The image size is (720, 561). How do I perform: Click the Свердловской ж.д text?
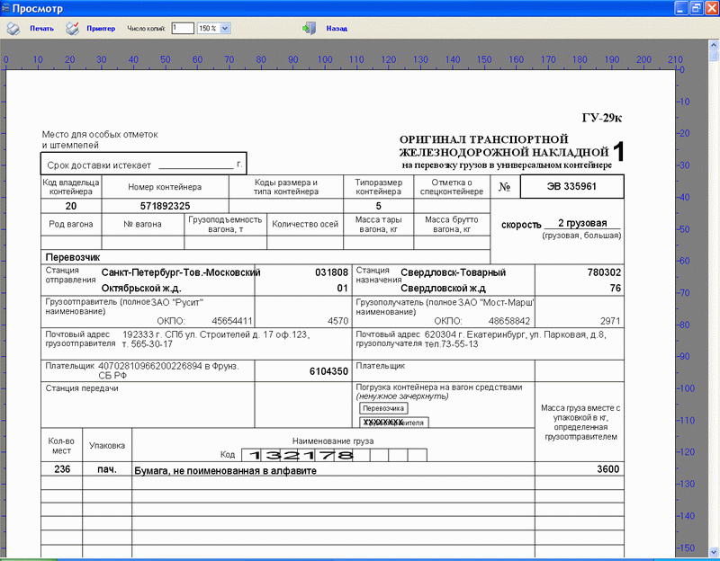point(443,289)
